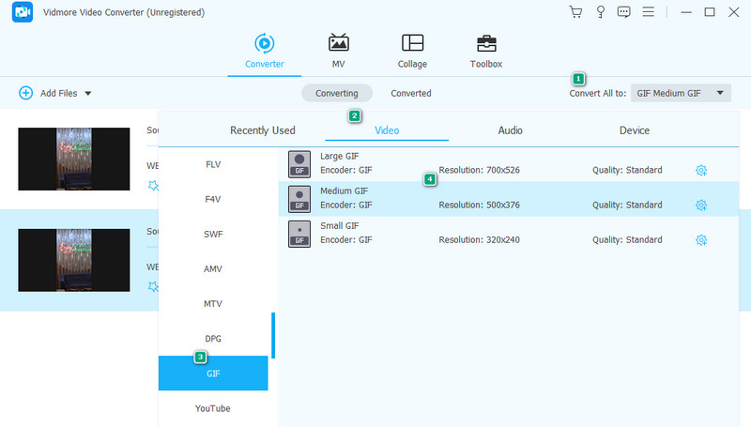Open settings gear for Large GIF

pyautogui.click(x=700, y=170)
